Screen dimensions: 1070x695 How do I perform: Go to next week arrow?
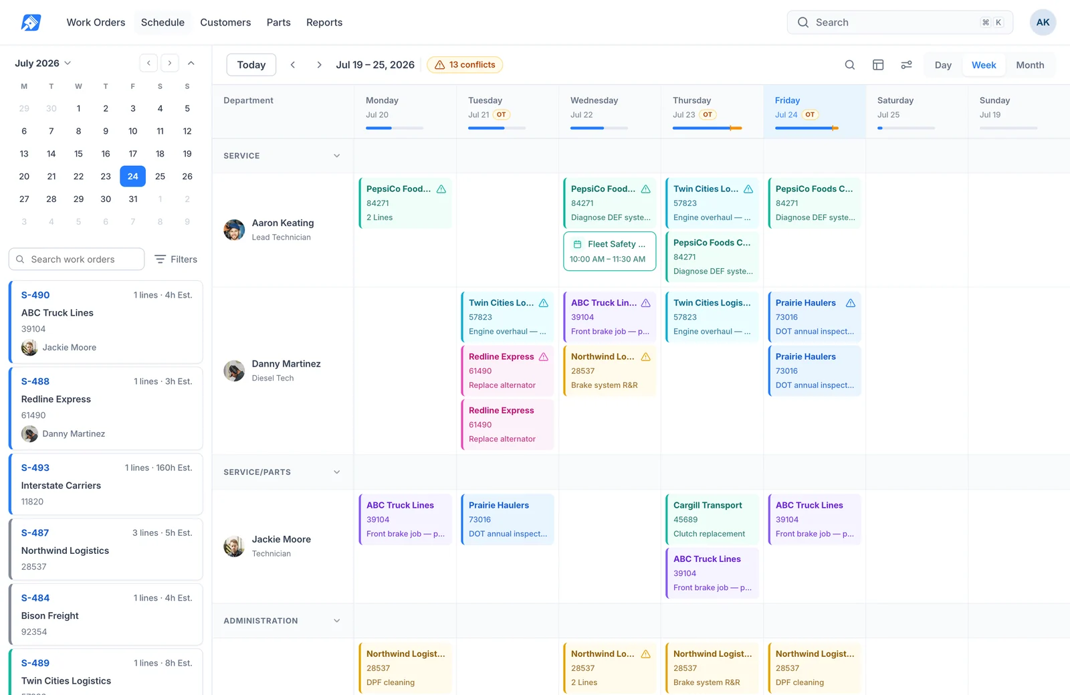(x=319, y=65)
